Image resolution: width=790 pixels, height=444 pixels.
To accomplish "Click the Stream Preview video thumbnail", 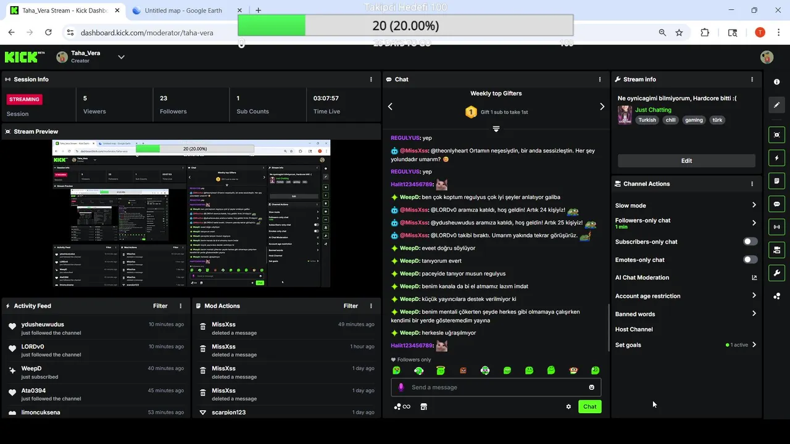I will tap(191, 213).
